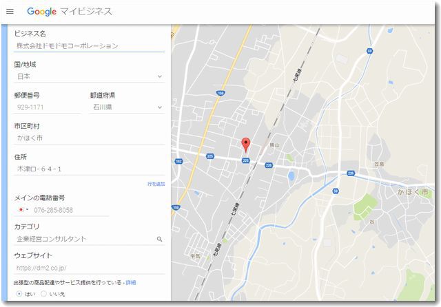Click the かほく市 label on map

413,192
